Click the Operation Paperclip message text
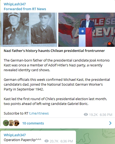The image size is (115, 144). click(22, 140)
